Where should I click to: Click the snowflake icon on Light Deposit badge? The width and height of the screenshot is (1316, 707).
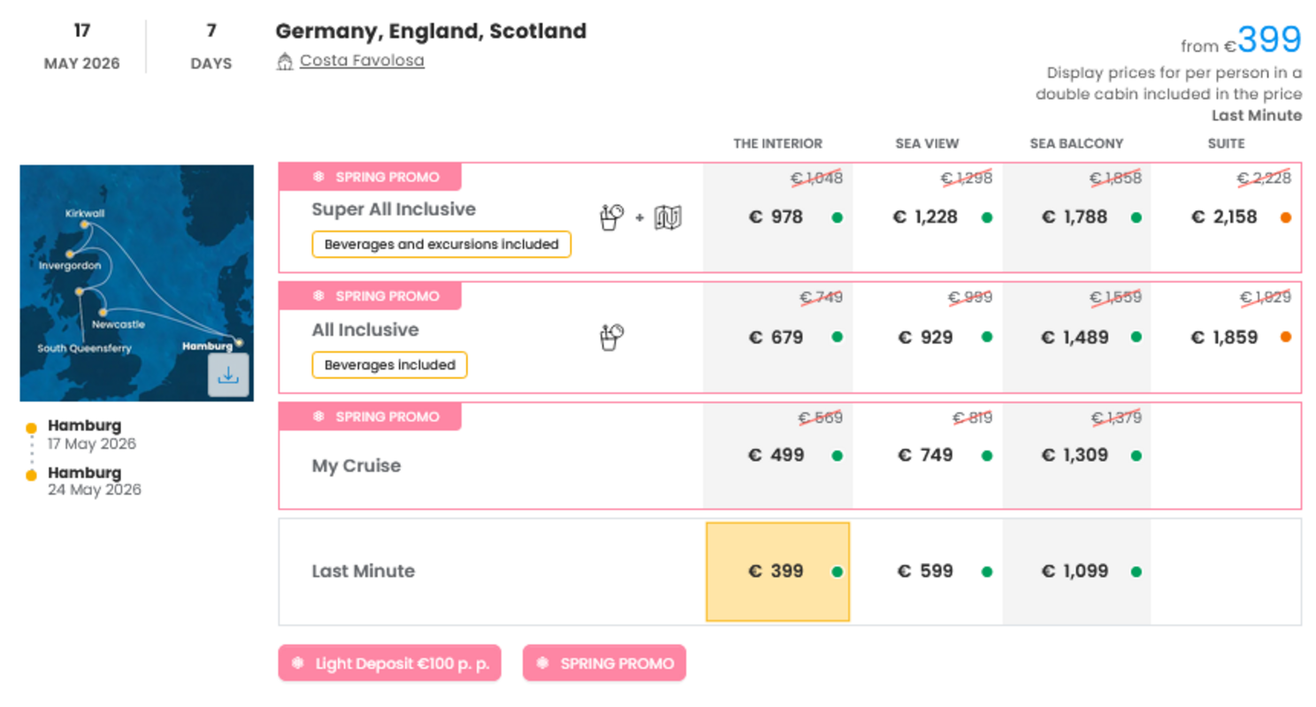click(298, 663)
